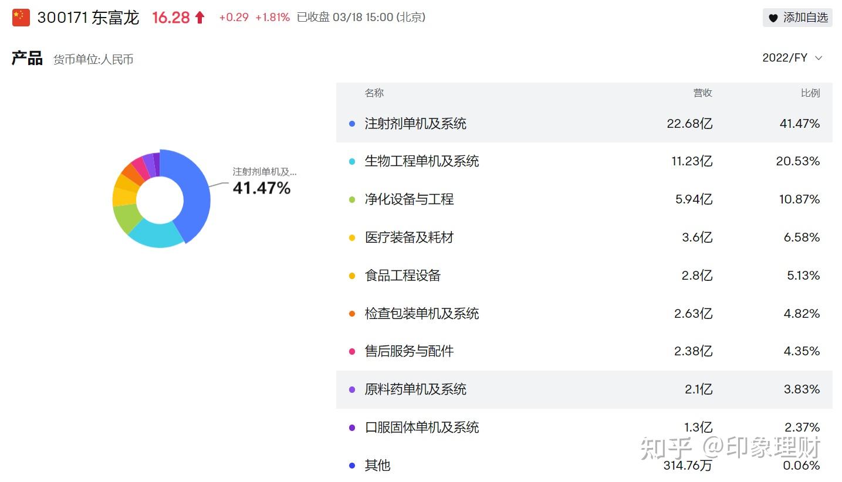Select the 原料药单机及系统 row
The image size is (842, 482).
click(x=584, y=389)
